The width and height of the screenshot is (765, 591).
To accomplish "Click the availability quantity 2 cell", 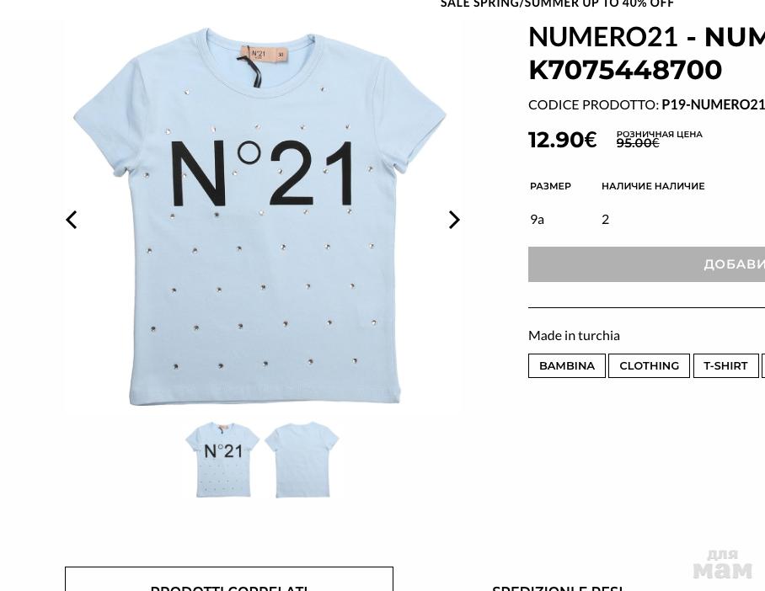I will (x=606, y=220).
